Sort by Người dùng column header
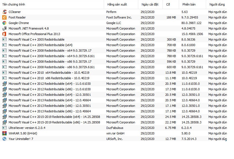 coord(217,4)
